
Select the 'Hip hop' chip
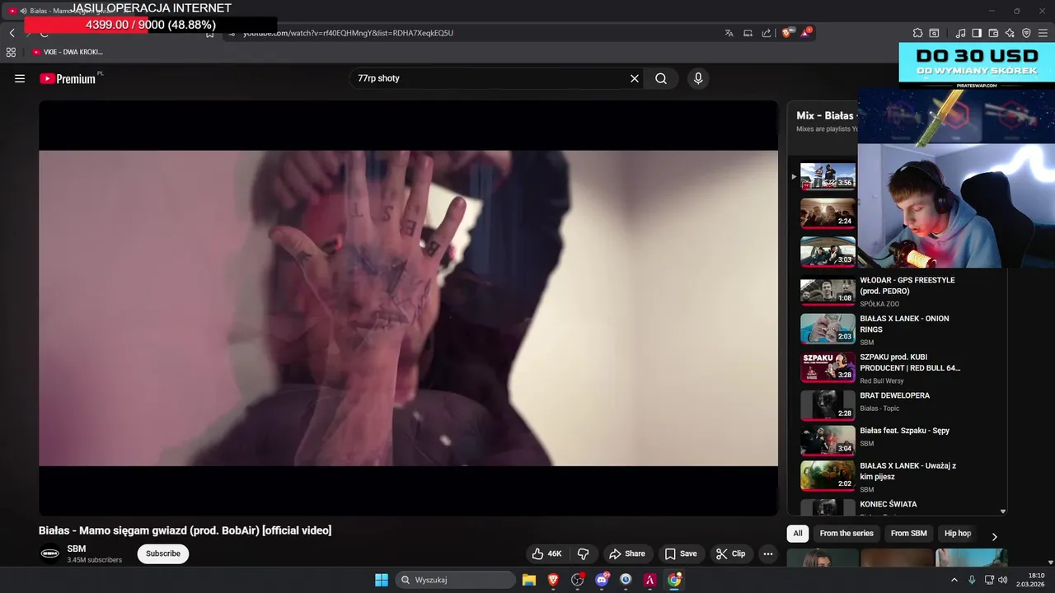coord(958,534)
